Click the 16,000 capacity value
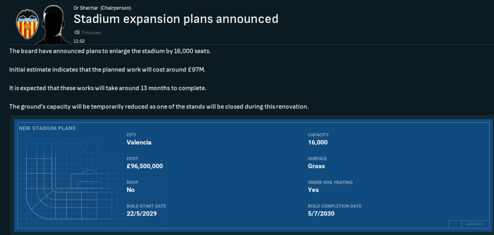 [x=318, y=143]
